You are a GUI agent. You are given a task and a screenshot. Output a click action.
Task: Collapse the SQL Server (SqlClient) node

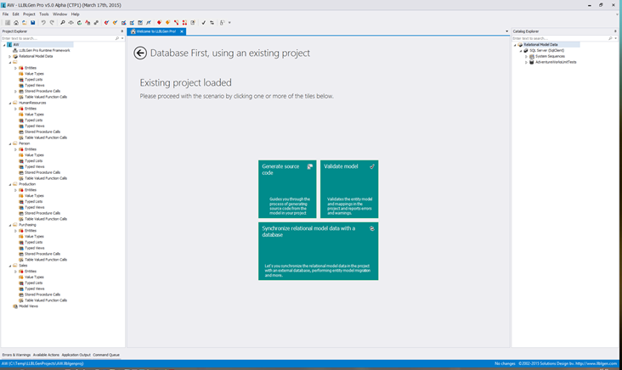pos(521,51)
